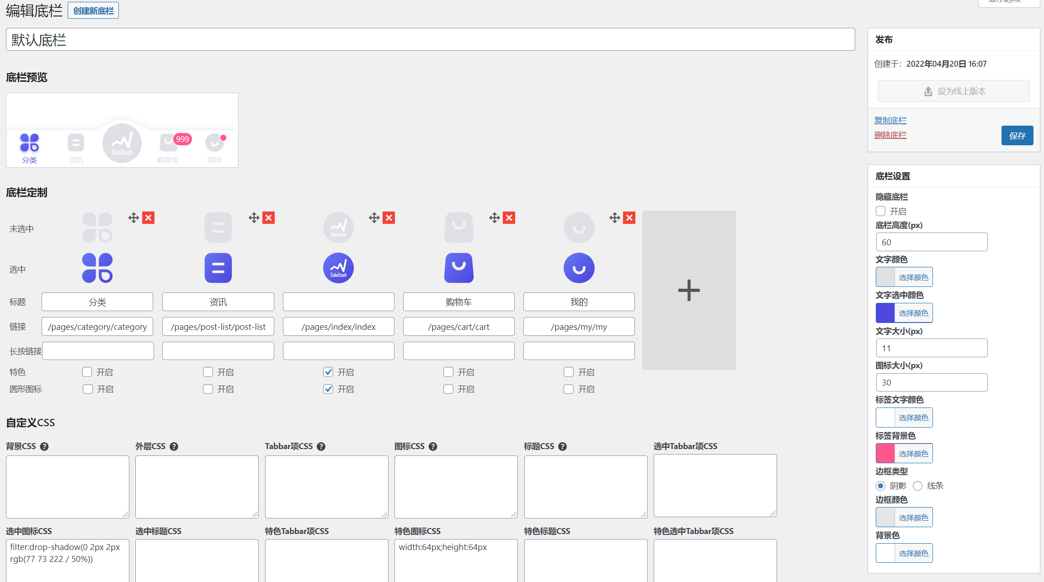Open help tooltip beside 背景CSS
This screenshot has width=1044, height=582.
tap(44, 447)
